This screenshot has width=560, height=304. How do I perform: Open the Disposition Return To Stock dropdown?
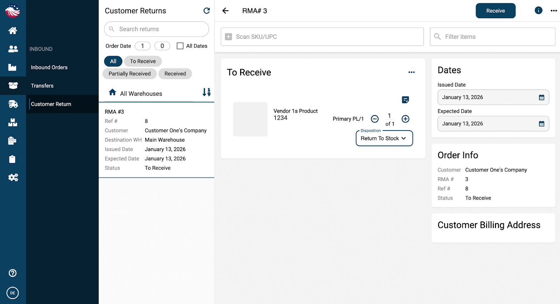coord(384,138)
